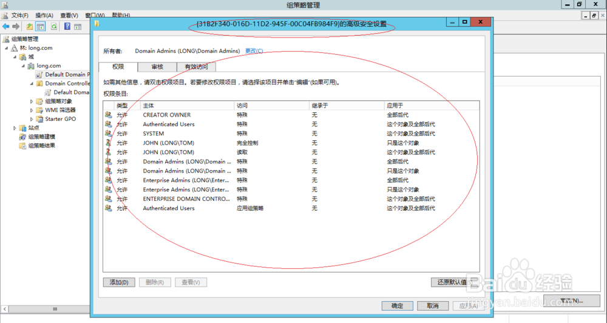
Task: Switch to the 审核 tab
Action: click(x=157, y=67)
